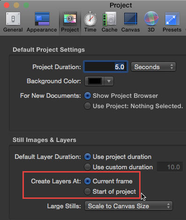Click the Project Duration input field
The width and height of the screenshot is (186, 220).
[106, 67]
